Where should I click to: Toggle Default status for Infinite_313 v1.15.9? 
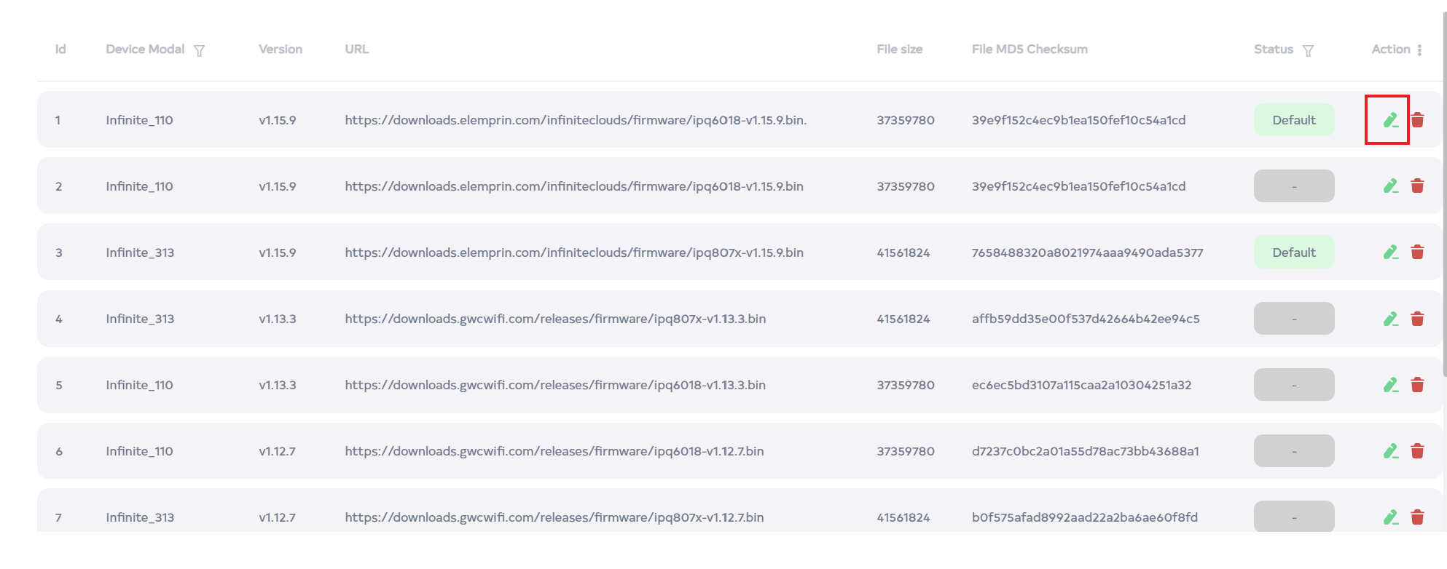1293,252
